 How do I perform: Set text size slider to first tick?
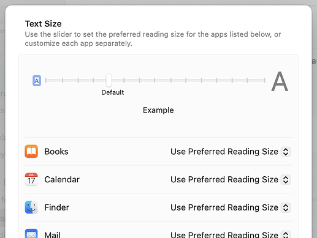click(x=46, y=80)
